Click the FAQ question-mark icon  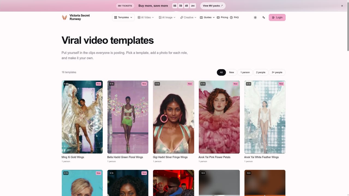tap(231, 17)
